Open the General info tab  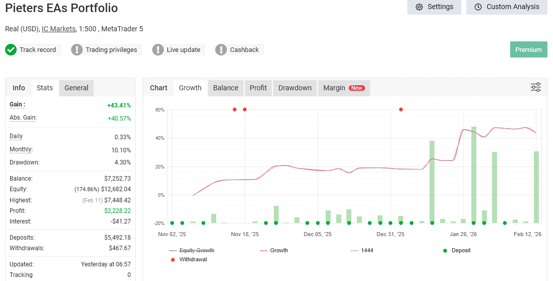click(x=77, y=88)
